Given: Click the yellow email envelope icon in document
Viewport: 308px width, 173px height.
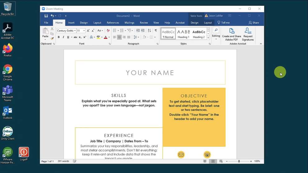Looking at the screenshot, I should [181, 155].
